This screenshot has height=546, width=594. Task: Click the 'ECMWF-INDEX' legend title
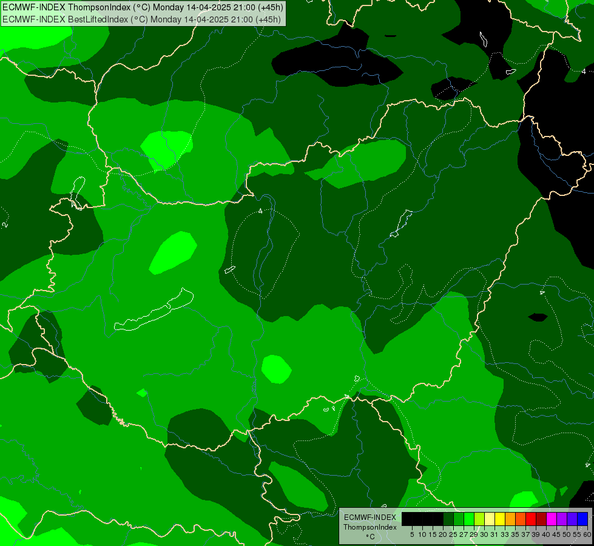click(370, 517)
